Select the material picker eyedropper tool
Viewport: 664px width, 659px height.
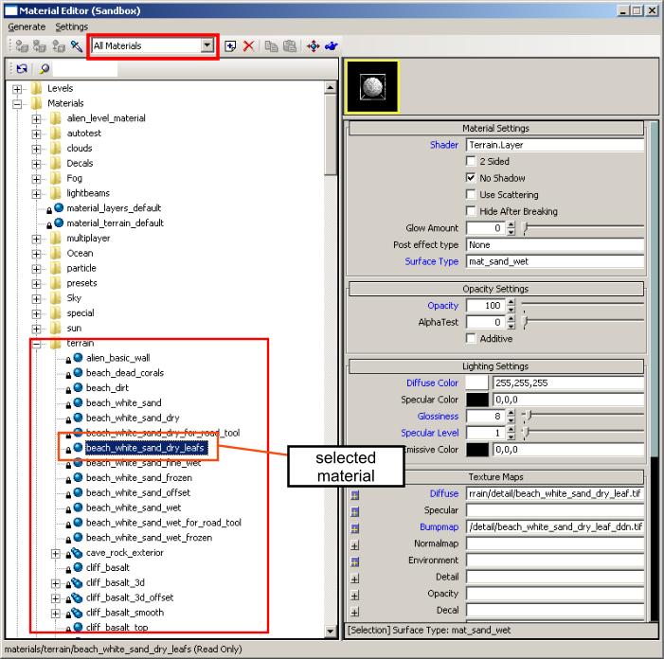pyautogui.click(x=75, y=45)
